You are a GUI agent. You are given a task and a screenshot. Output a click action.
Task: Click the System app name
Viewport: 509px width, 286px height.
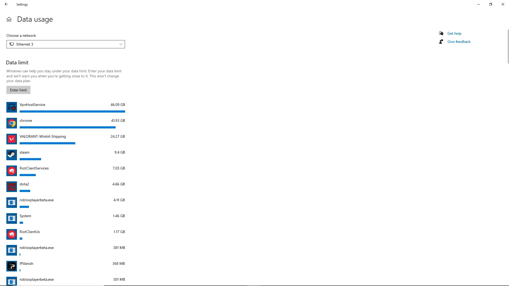point(25,216)
